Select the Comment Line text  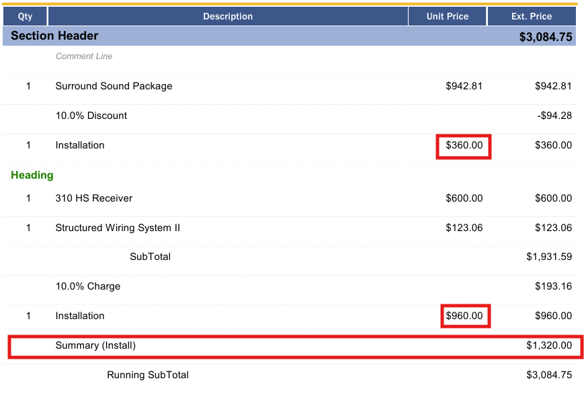pos(84,56)
